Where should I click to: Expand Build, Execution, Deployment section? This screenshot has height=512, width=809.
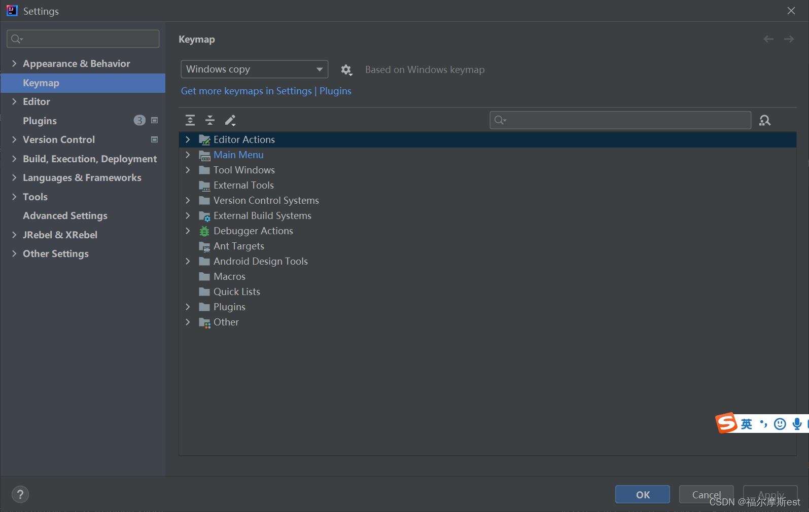[14, 159]
